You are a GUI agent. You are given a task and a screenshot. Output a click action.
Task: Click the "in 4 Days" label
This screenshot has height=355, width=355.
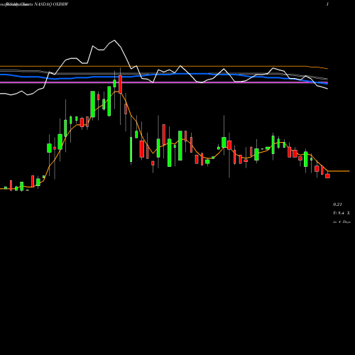pos(342,222)
